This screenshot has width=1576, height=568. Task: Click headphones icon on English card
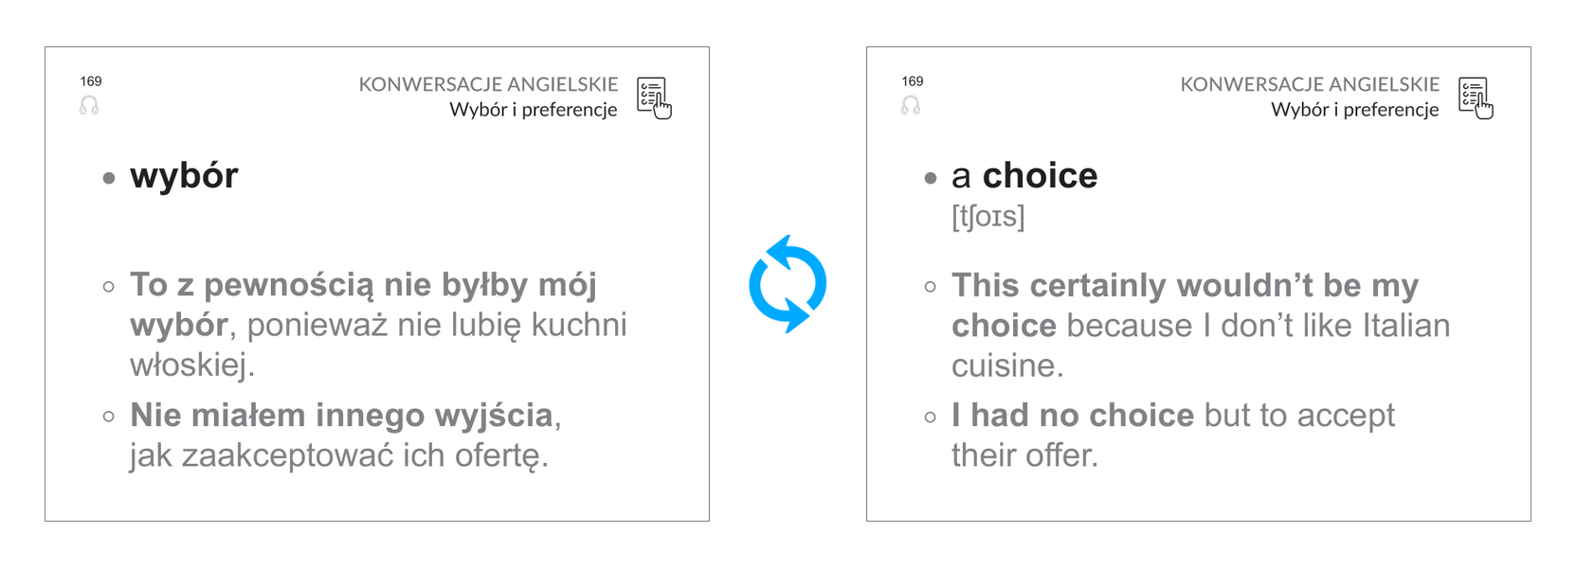tap(911, 105)
